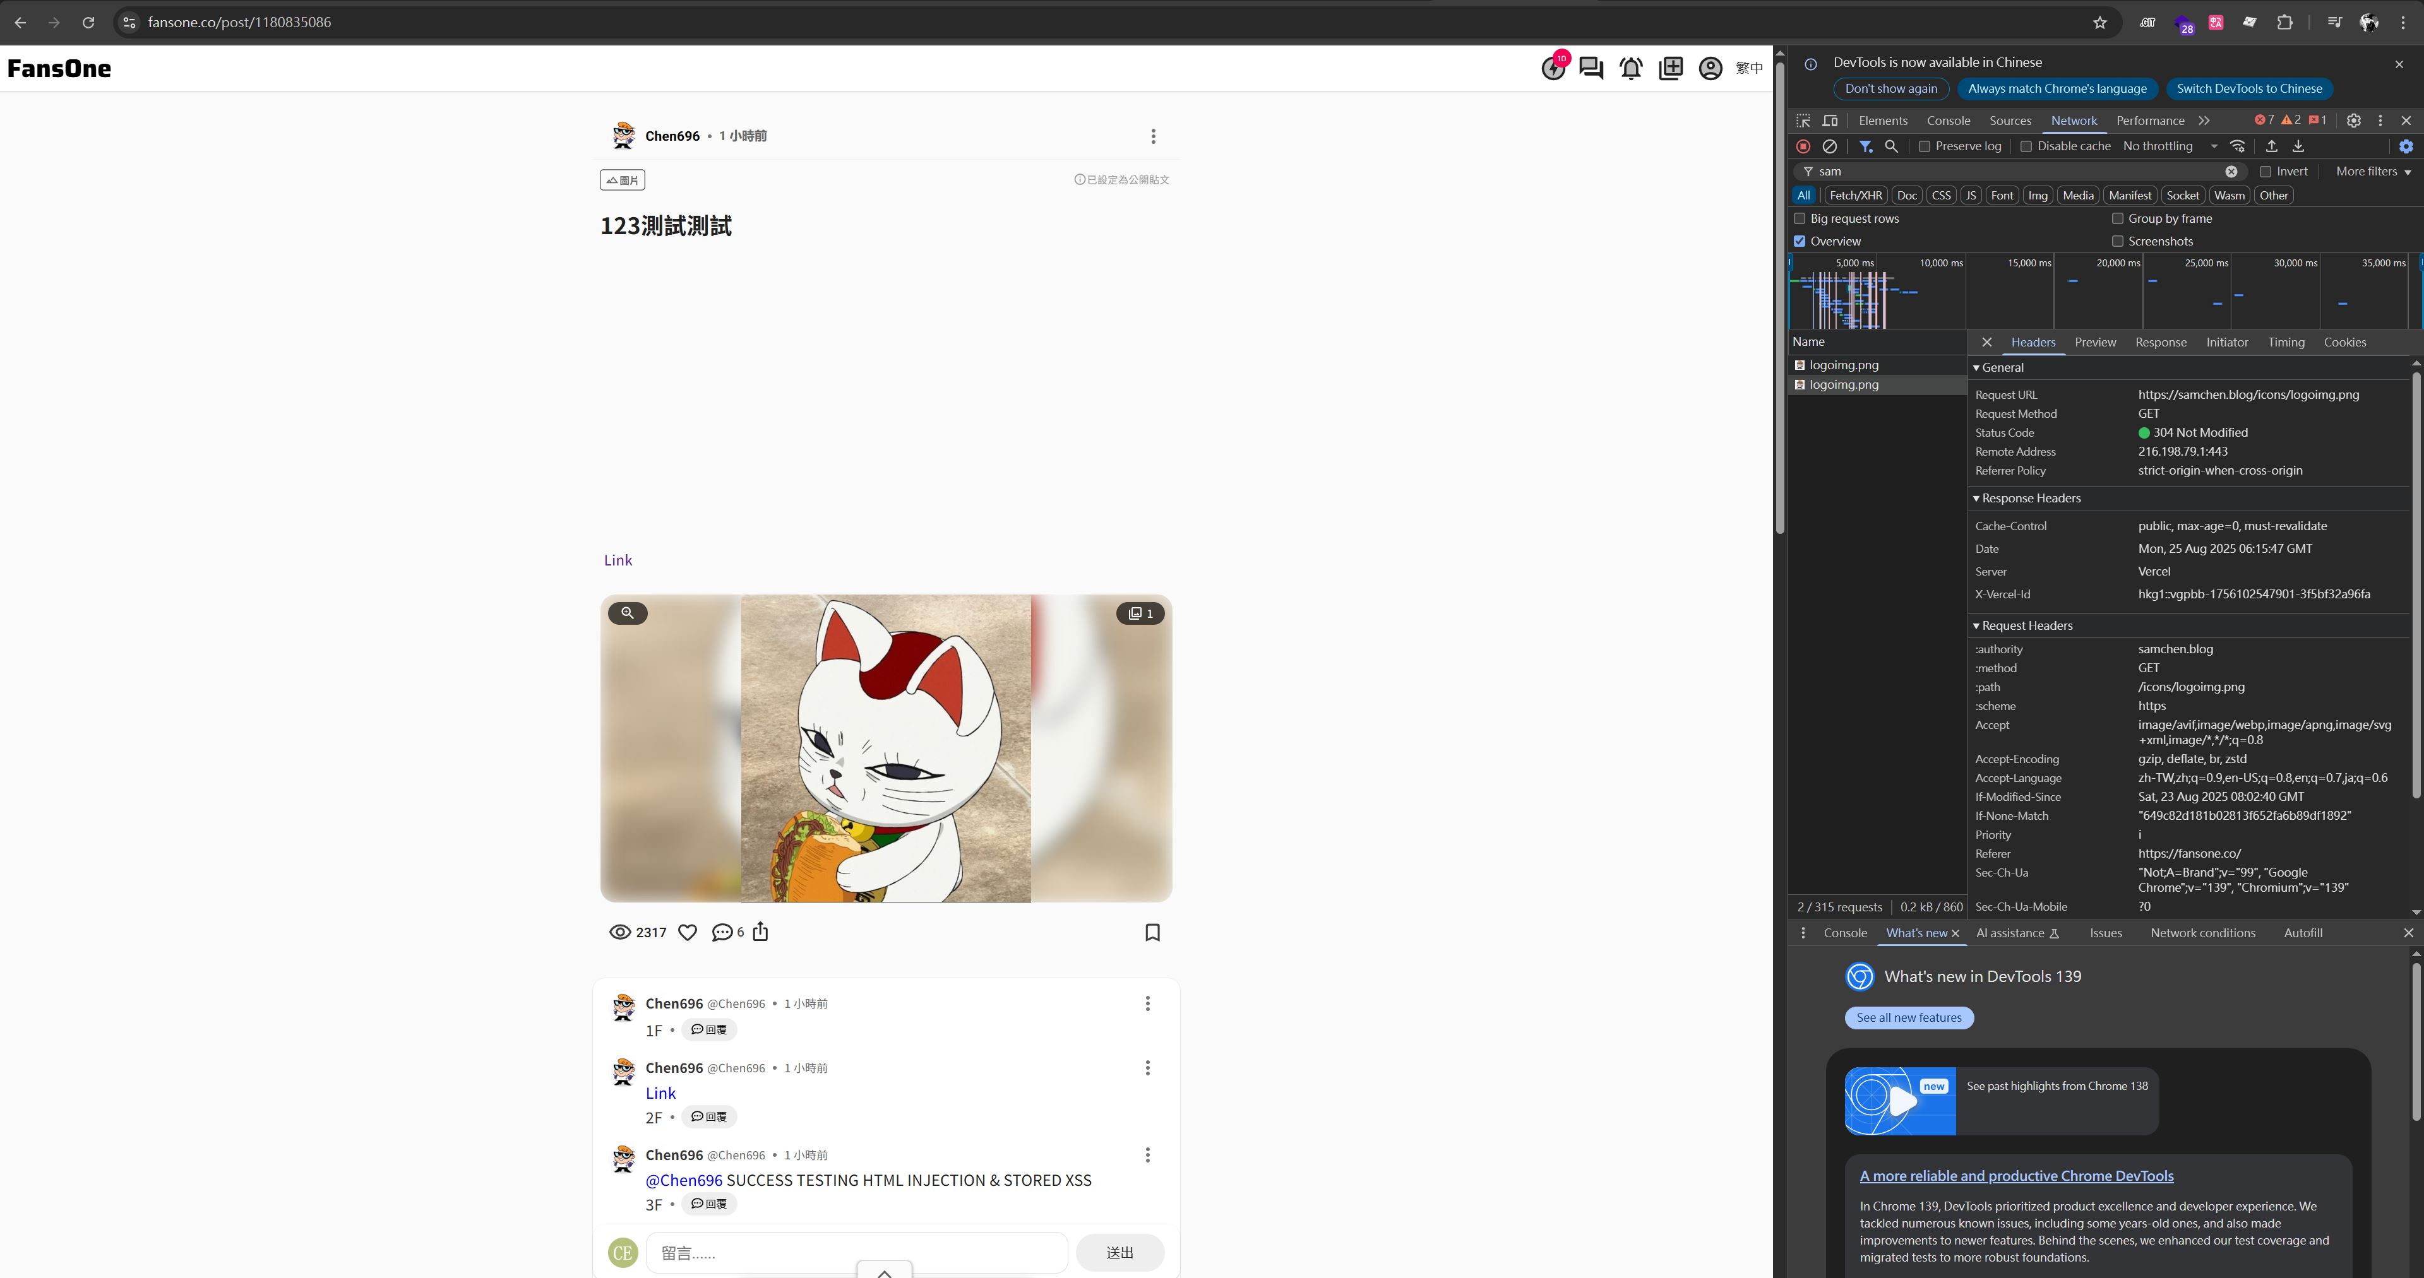Activate DevTools inspect element picker

pos(1803,121)
